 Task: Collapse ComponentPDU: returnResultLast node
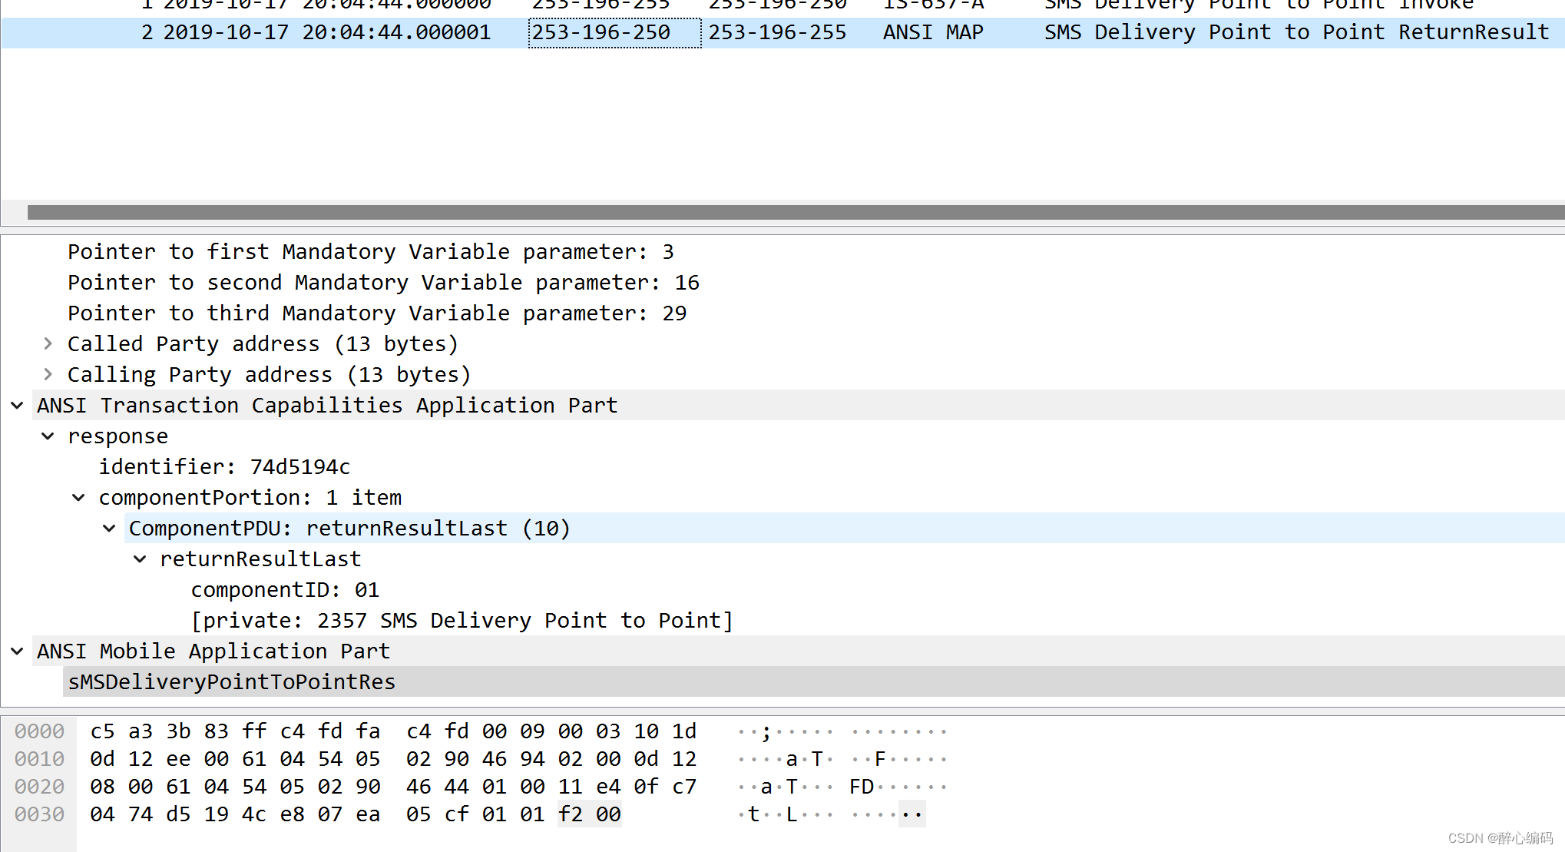pyautogui.click(x=109, y=528)
